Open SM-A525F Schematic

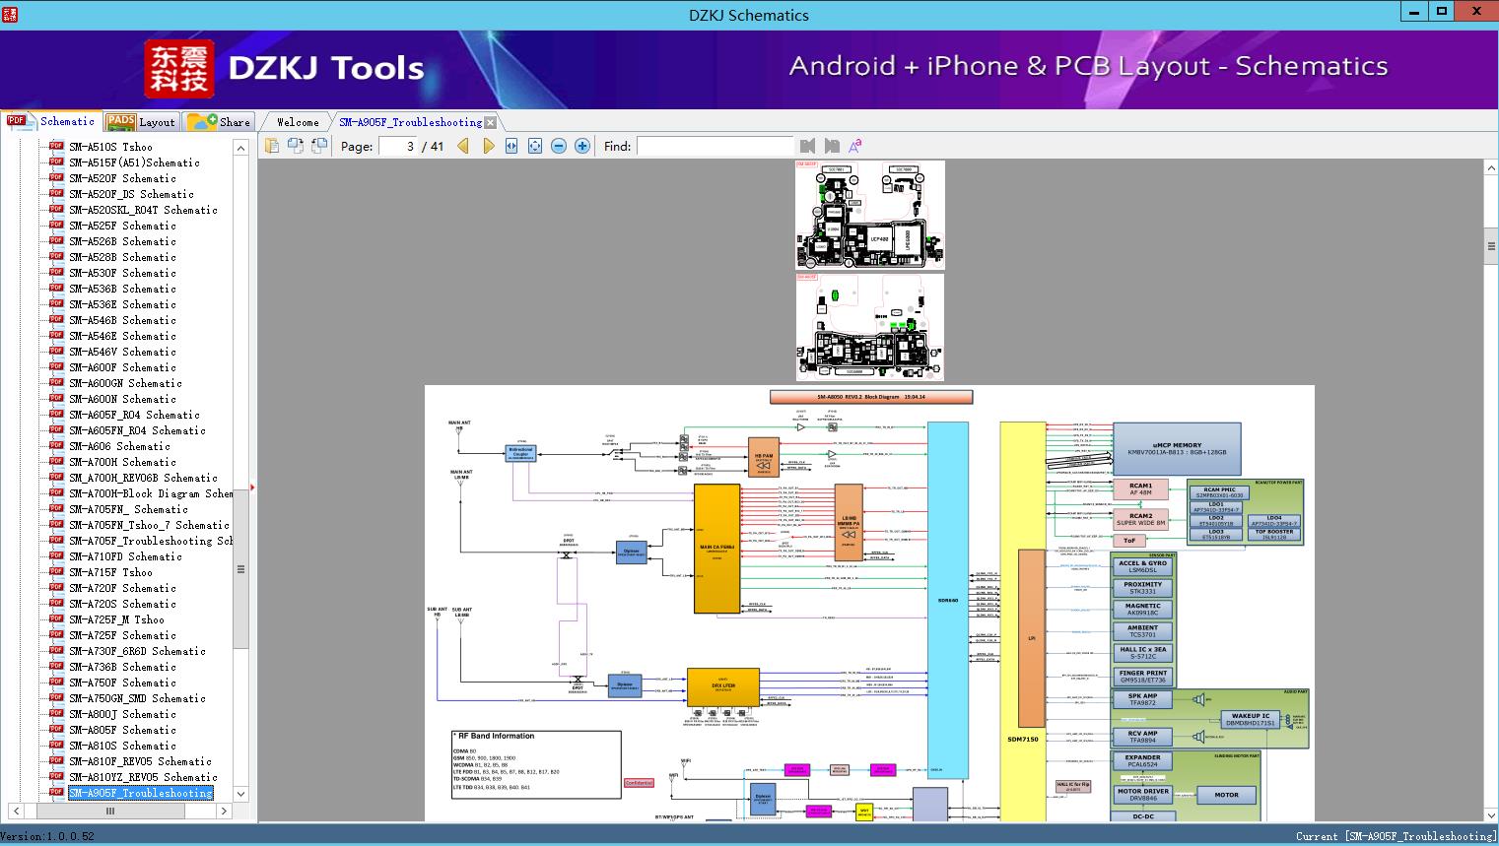pos(122,226)
